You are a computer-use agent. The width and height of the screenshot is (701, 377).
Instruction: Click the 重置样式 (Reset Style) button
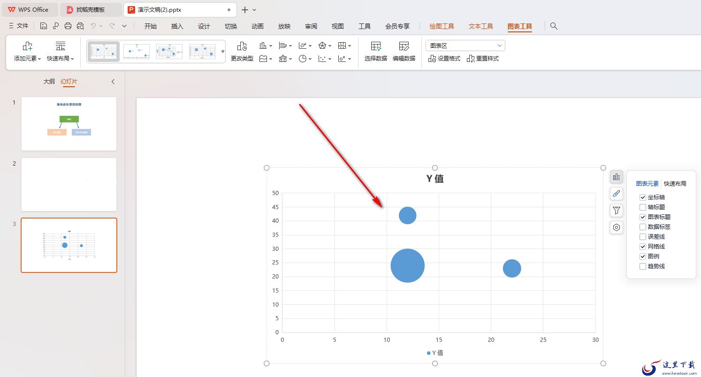pos(483,59)
